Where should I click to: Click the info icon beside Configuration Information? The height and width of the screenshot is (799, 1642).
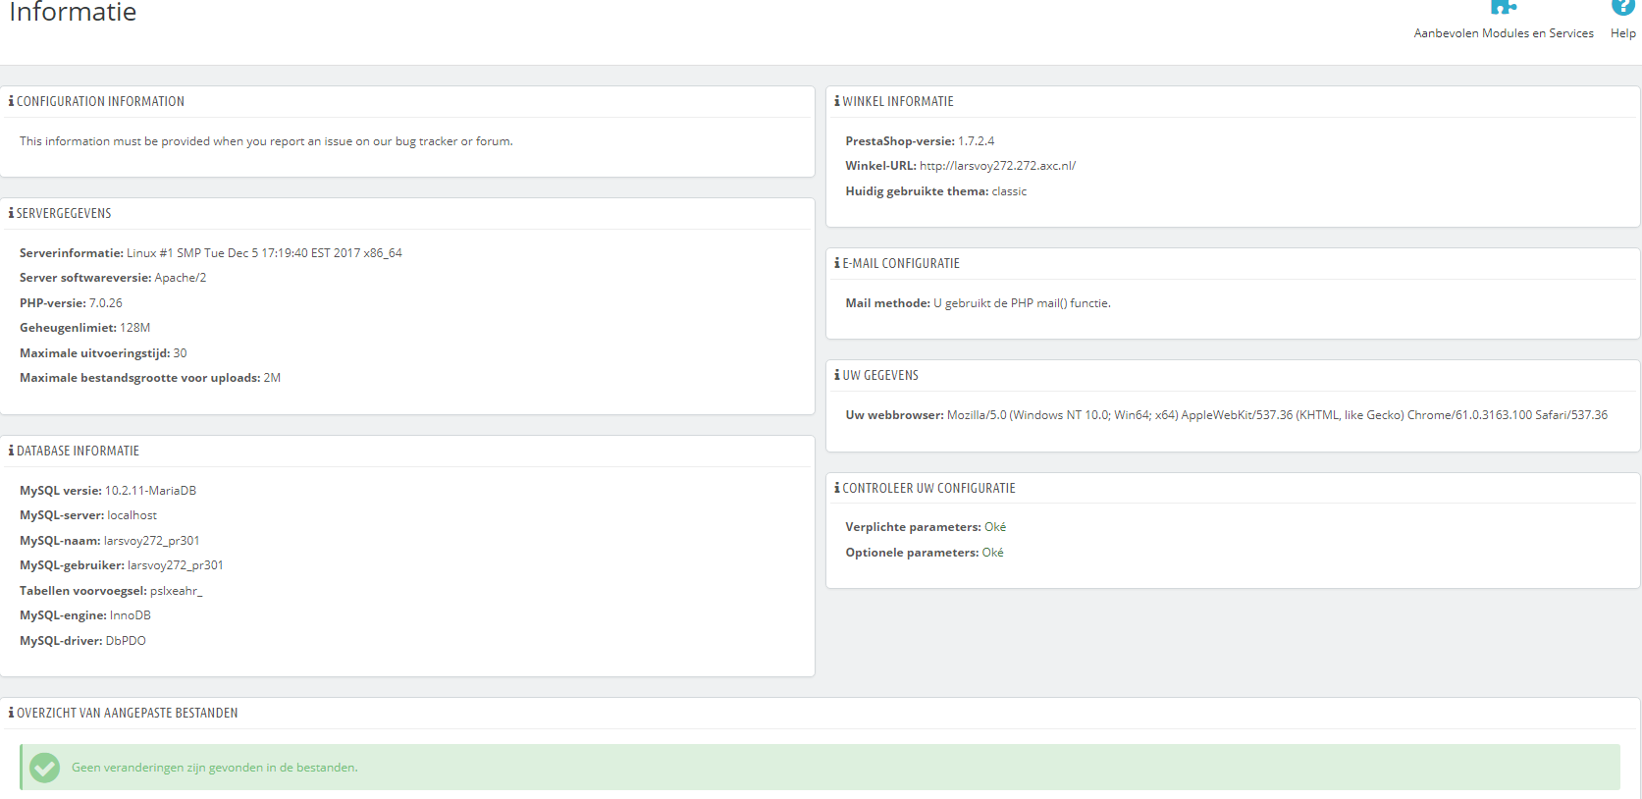11,101
